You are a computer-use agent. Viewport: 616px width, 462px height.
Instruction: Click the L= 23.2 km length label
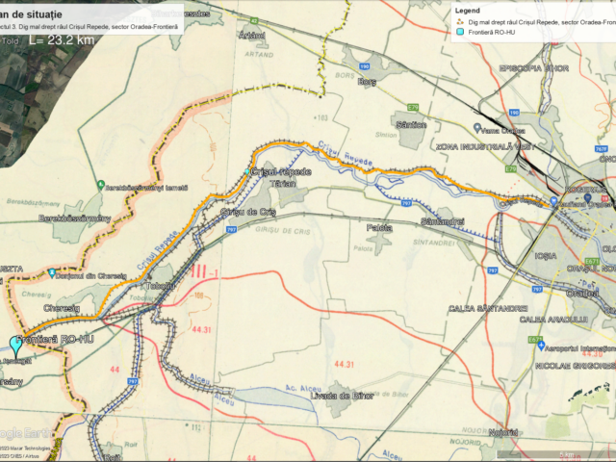62,39
